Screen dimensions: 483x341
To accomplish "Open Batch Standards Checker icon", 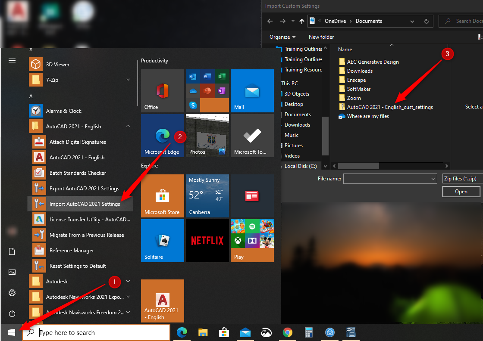I will 39,173.
